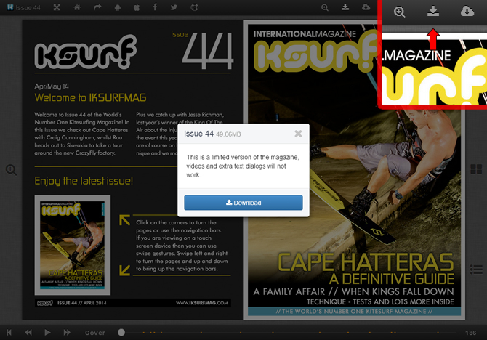Open the Apple app icon link
The width and height of the screenshot is (487, 340).
(137, 7)
